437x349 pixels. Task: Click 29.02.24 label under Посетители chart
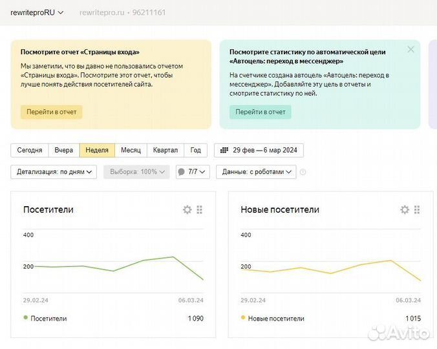pos(36,301)
